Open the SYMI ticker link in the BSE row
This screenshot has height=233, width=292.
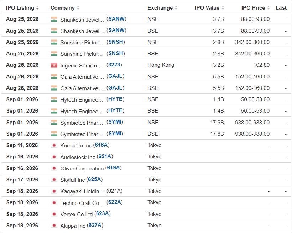point(115,134)
